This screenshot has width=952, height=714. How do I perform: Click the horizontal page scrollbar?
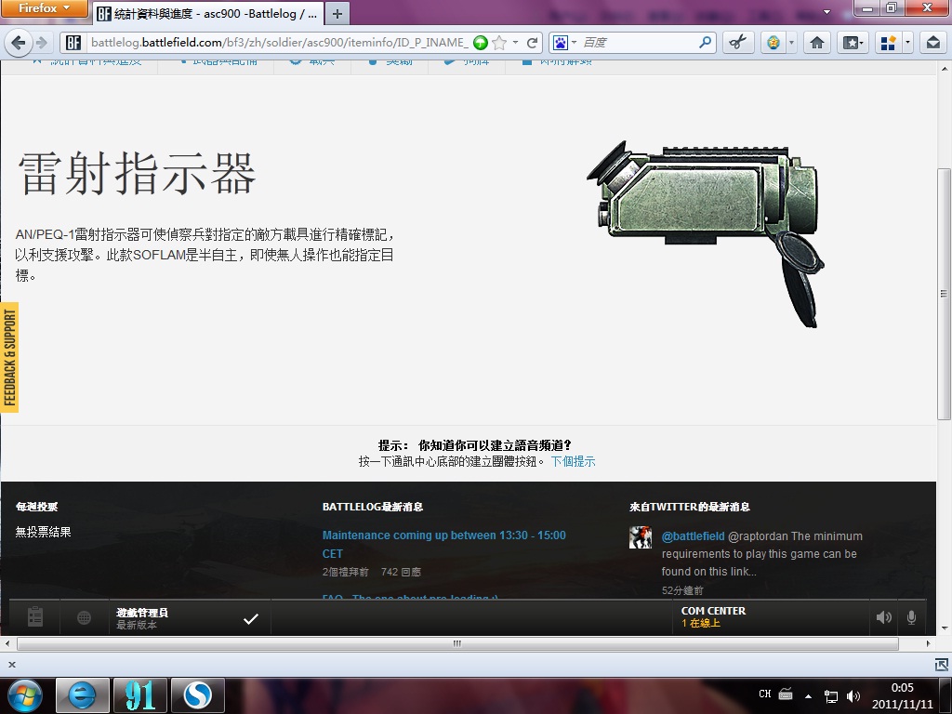(457, 643)
